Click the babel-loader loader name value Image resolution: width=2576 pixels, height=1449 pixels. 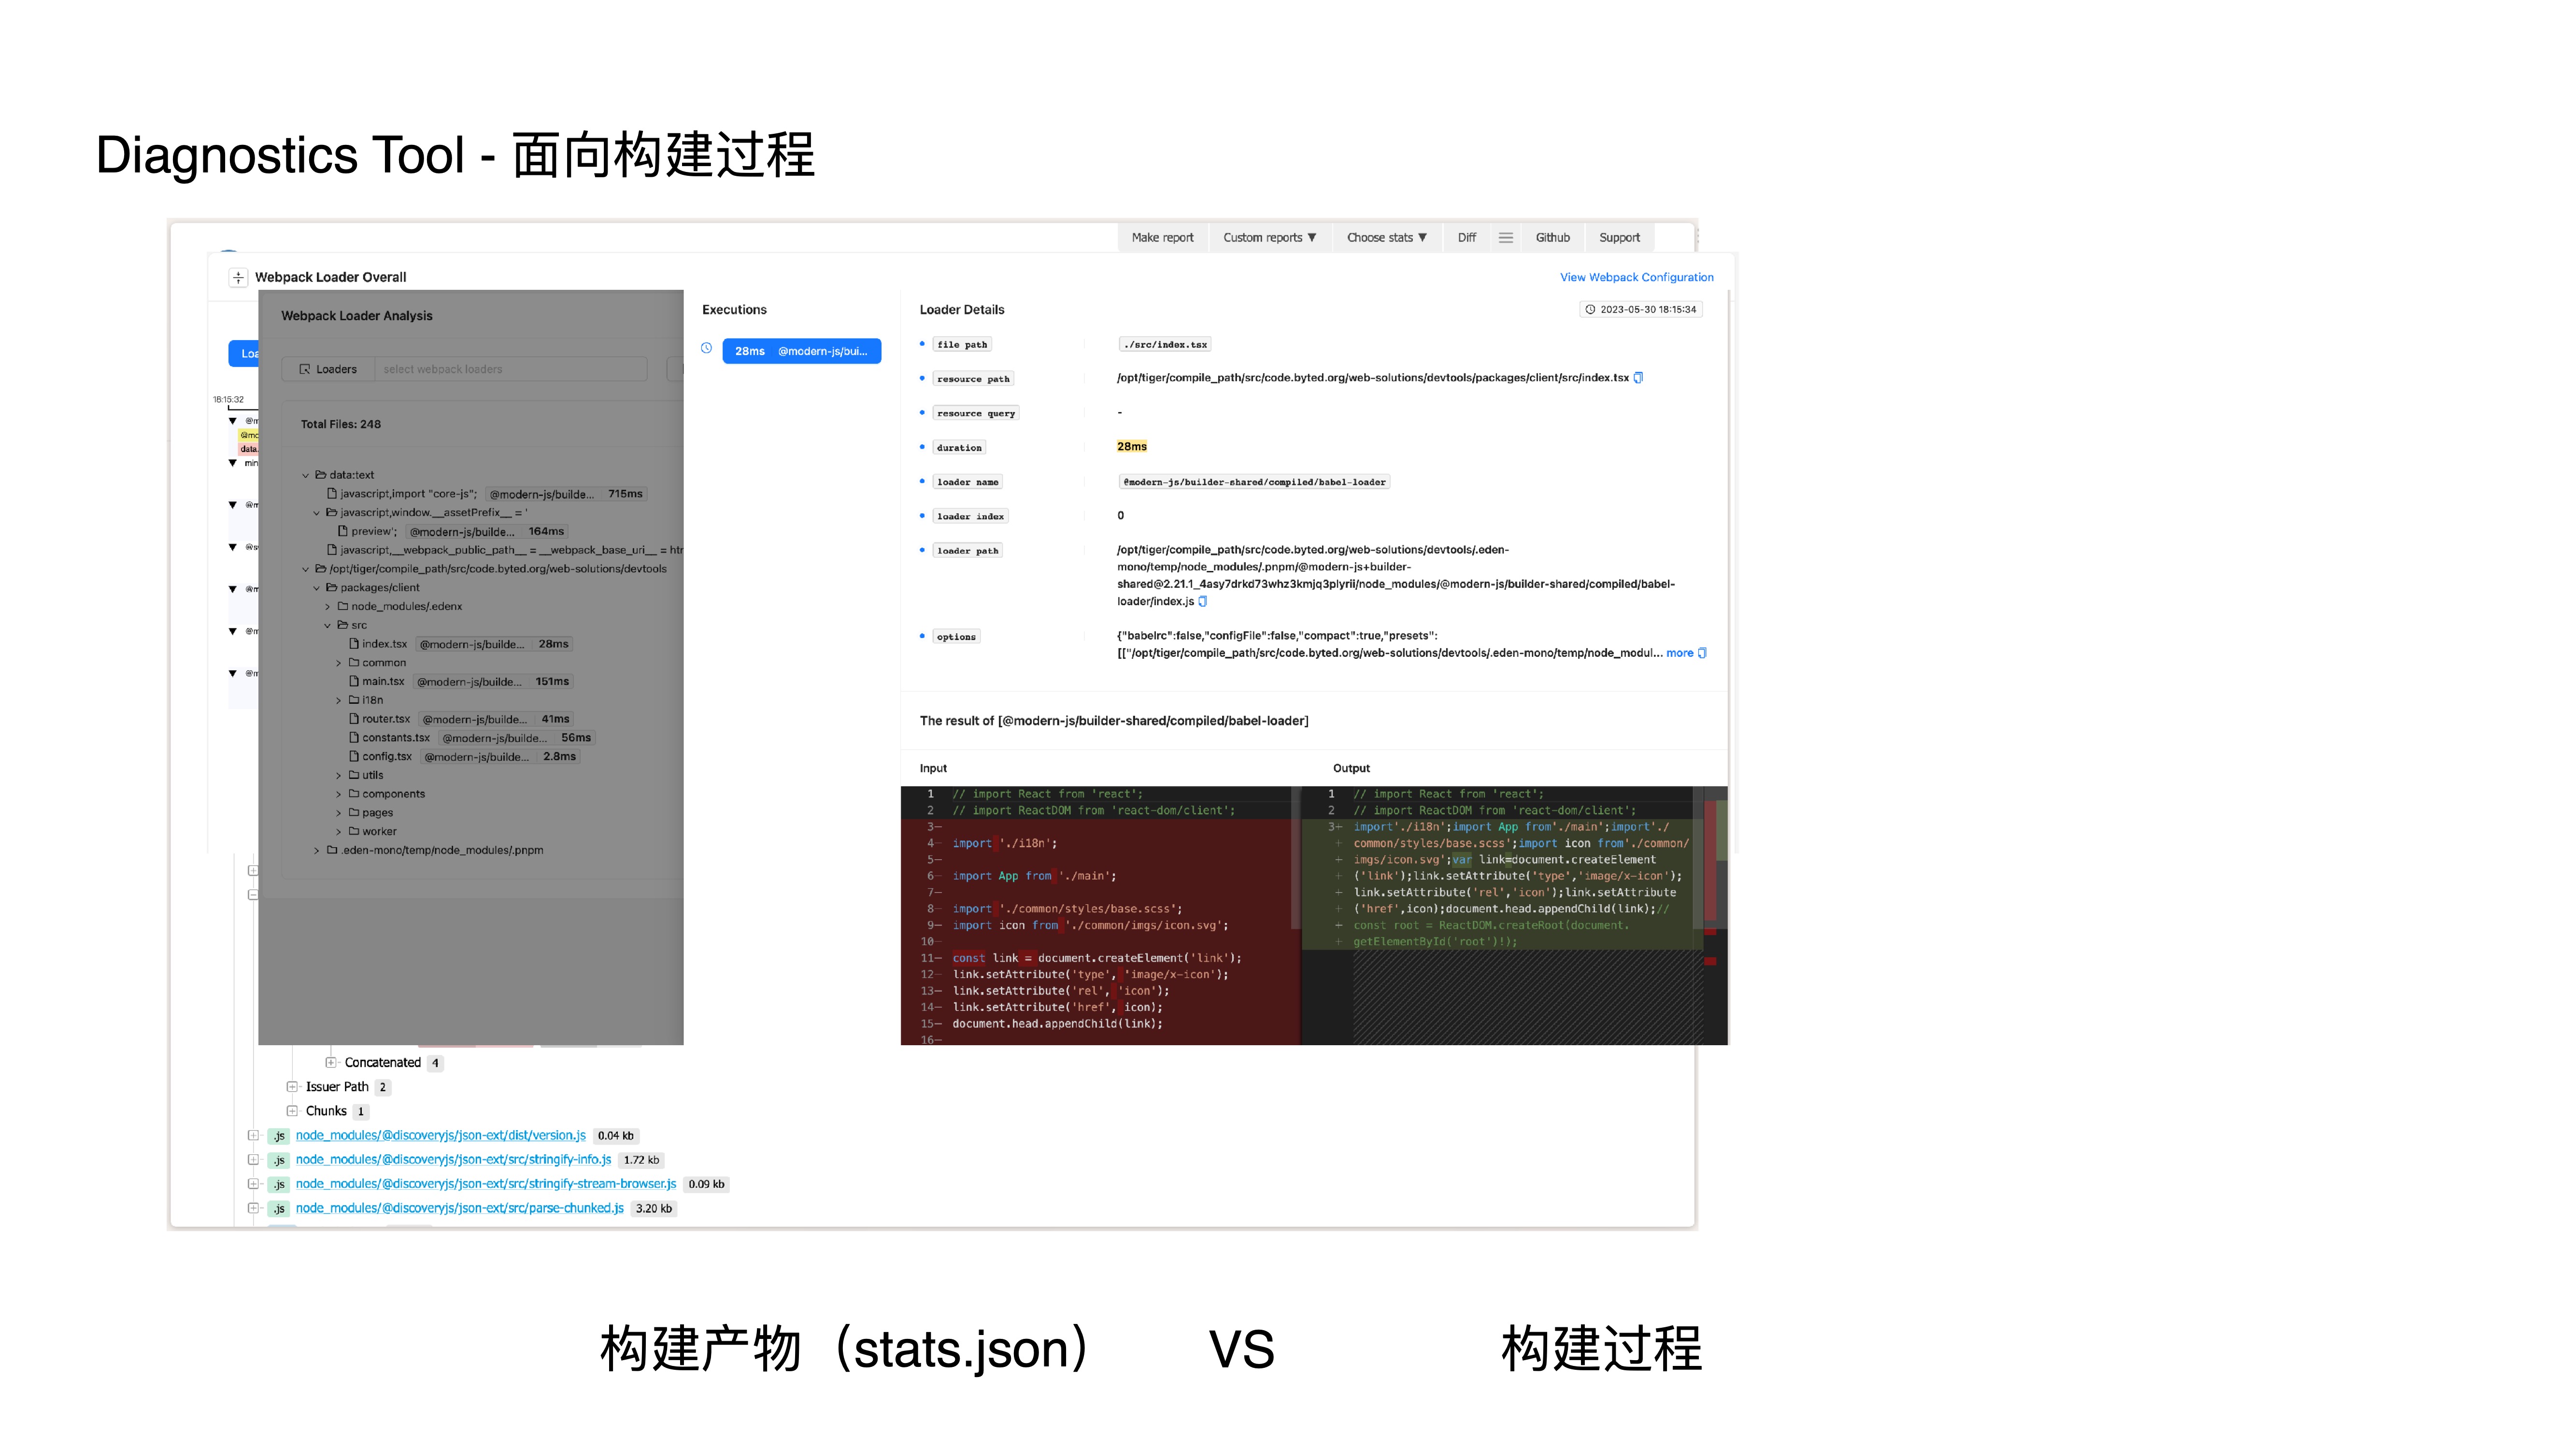[x=1254, y=482]
